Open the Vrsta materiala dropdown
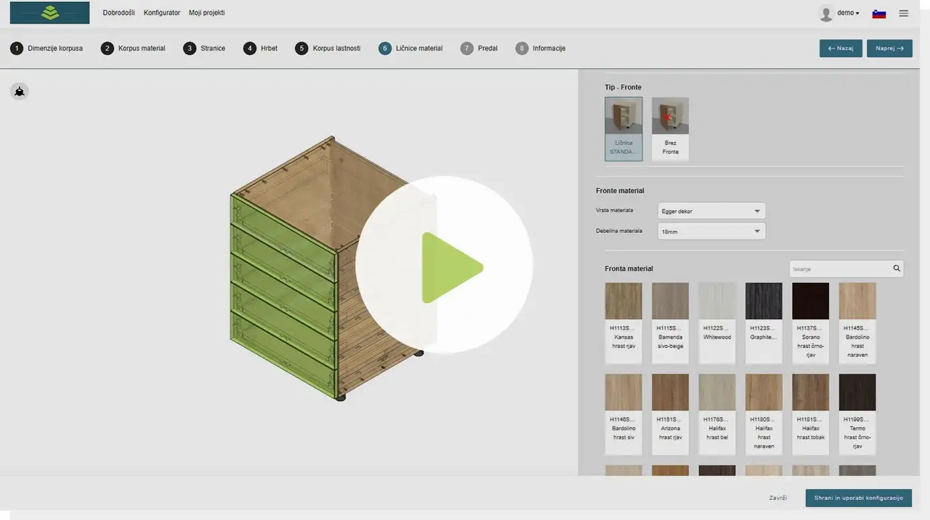The image size is (930, 520). coord(710,211)
